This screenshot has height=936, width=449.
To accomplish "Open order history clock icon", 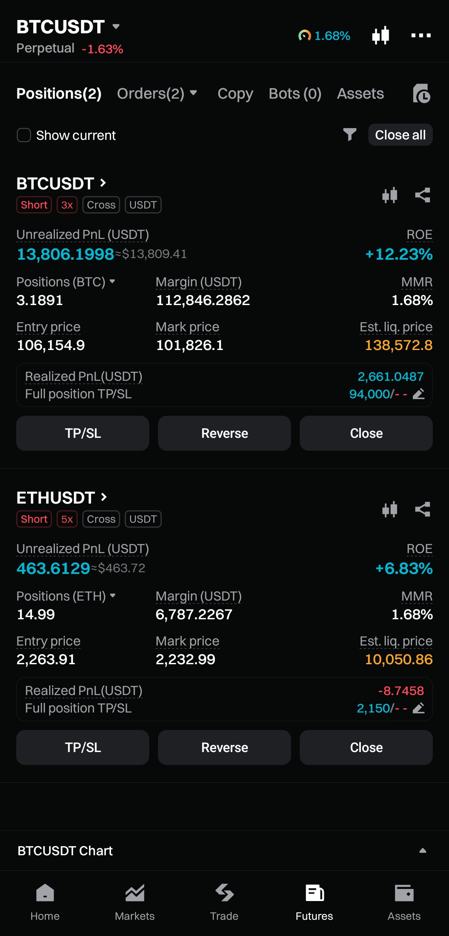I will (421, 94).
